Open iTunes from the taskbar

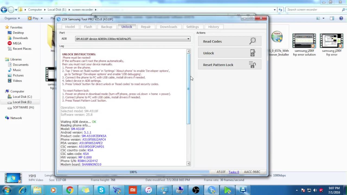click(x=149, y=190)
